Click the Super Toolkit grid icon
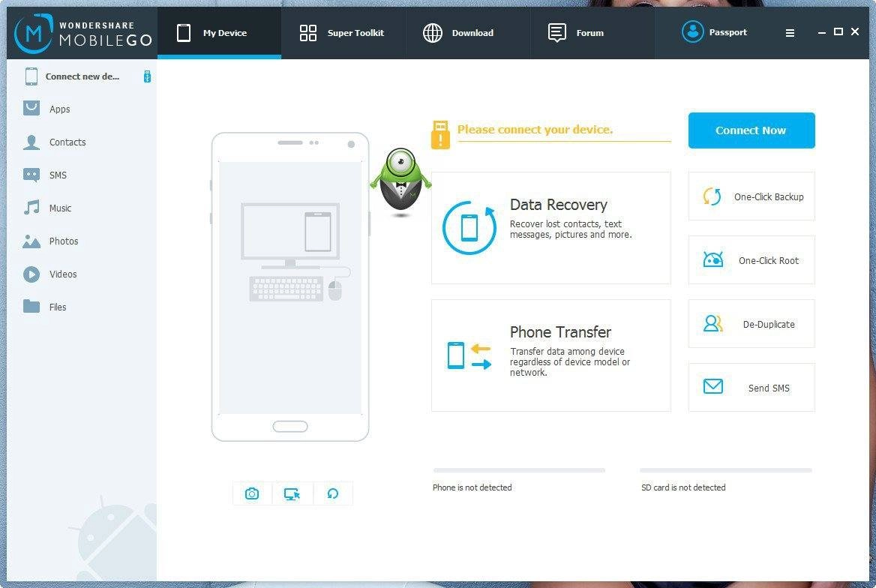The width and height of the screenshot is (876, 588). (x=307, y=33)
